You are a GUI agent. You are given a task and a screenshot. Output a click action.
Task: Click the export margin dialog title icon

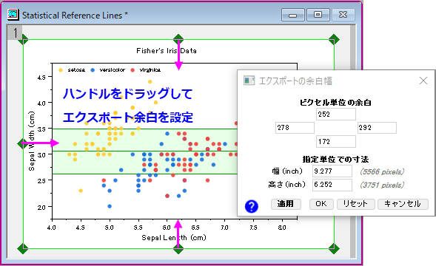click(249, 81)
